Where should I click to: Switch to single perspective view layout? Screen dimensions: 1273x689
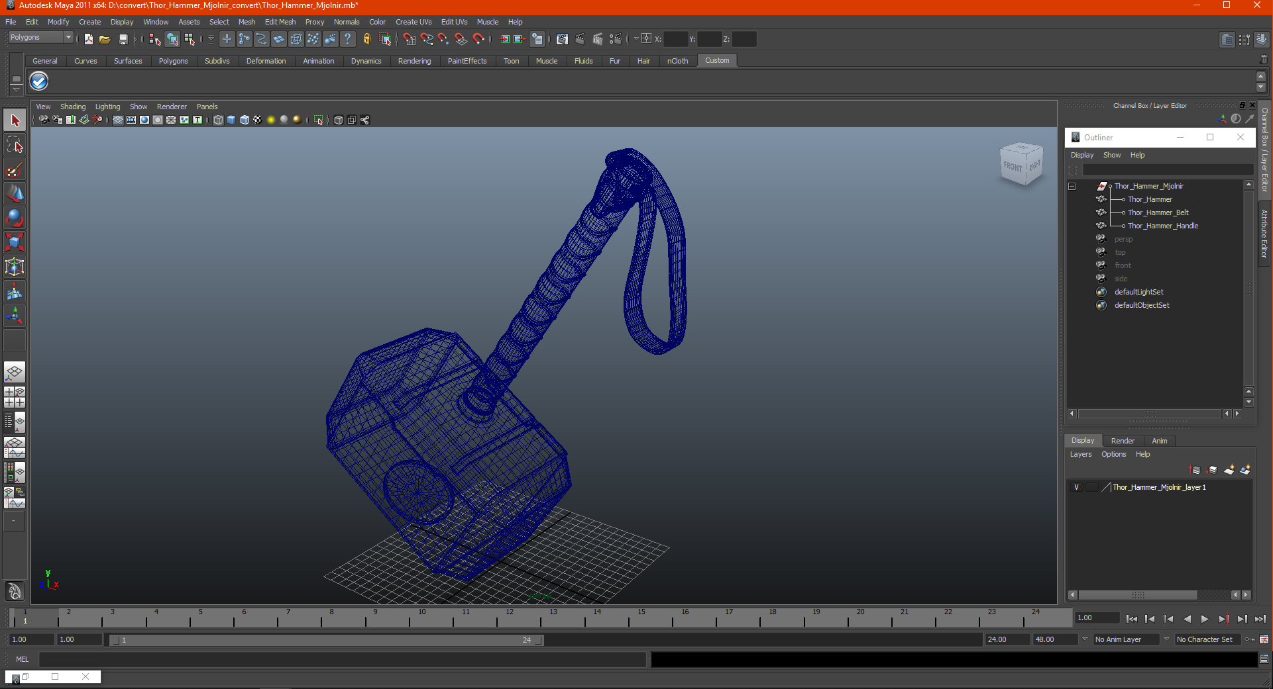click(x=15, y=373)
